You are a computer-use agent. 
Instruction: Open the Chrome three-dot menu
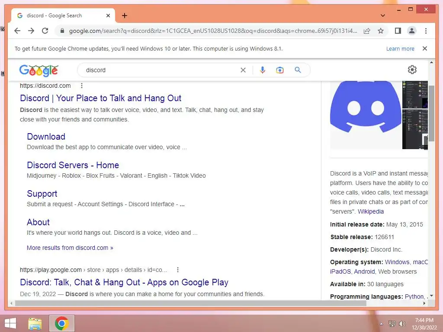426,31
